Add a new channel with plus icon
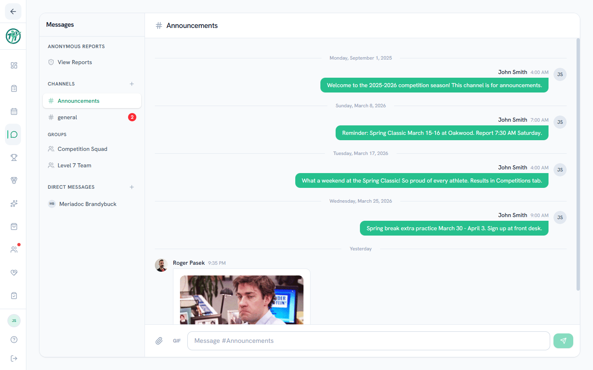This screenshot has height=370, width=593. [132, 84]
